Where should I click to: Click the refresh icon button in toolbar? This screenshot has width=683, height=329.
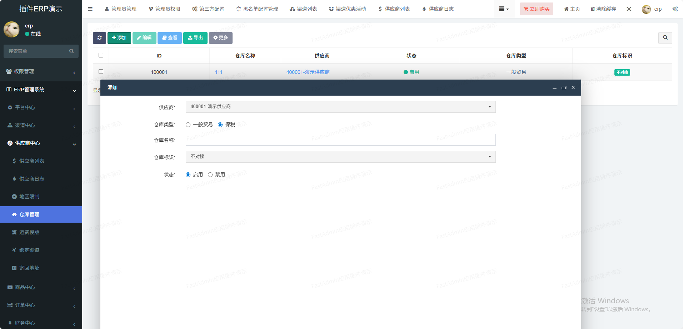tap(99, 38)
